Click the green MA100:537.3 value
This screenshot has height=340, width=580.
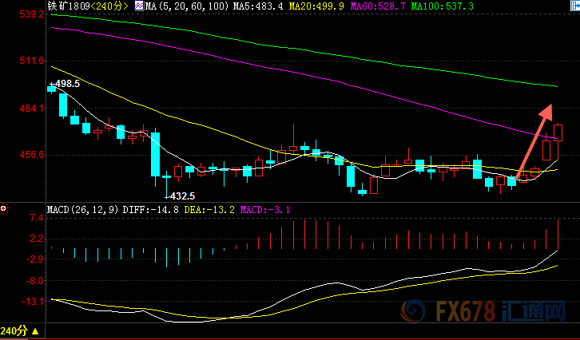pos(442,6)
